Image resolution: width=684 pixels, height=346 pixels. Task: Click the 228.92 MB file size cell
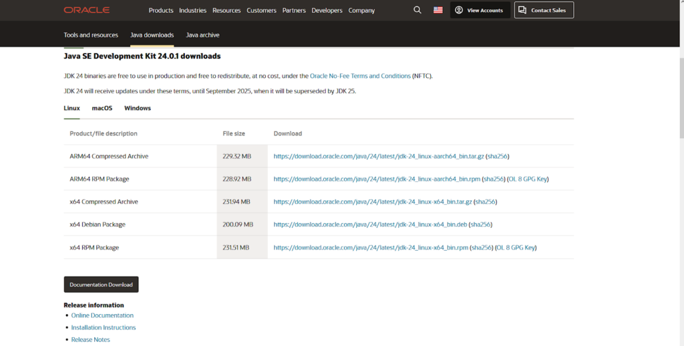pyautogui.click(x=242, y=179)
